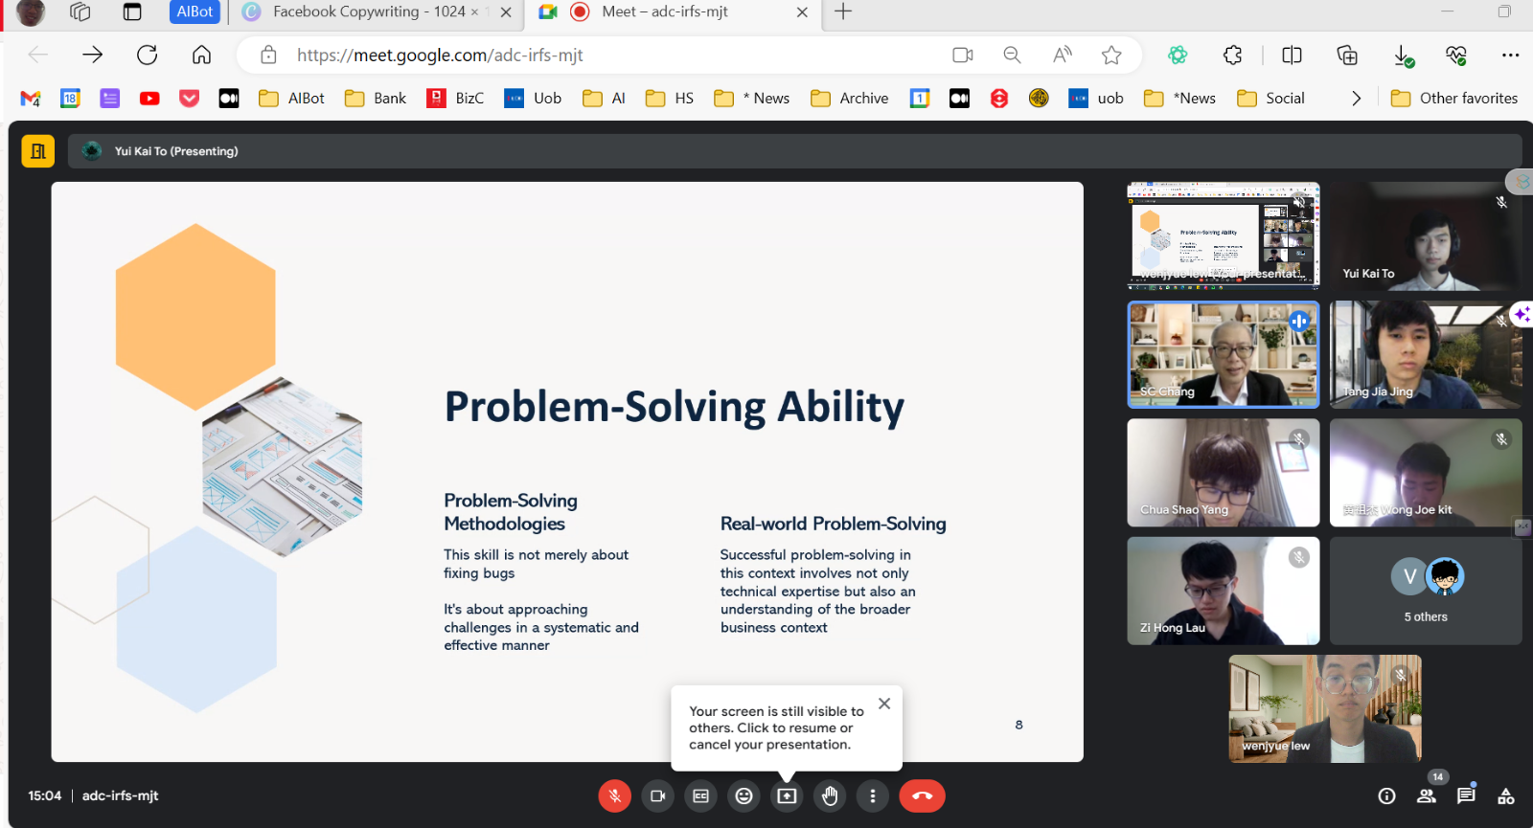Open the 5 others participants tile
The width and height of the screenshot is (1533, 828).
pos(1426,591)
